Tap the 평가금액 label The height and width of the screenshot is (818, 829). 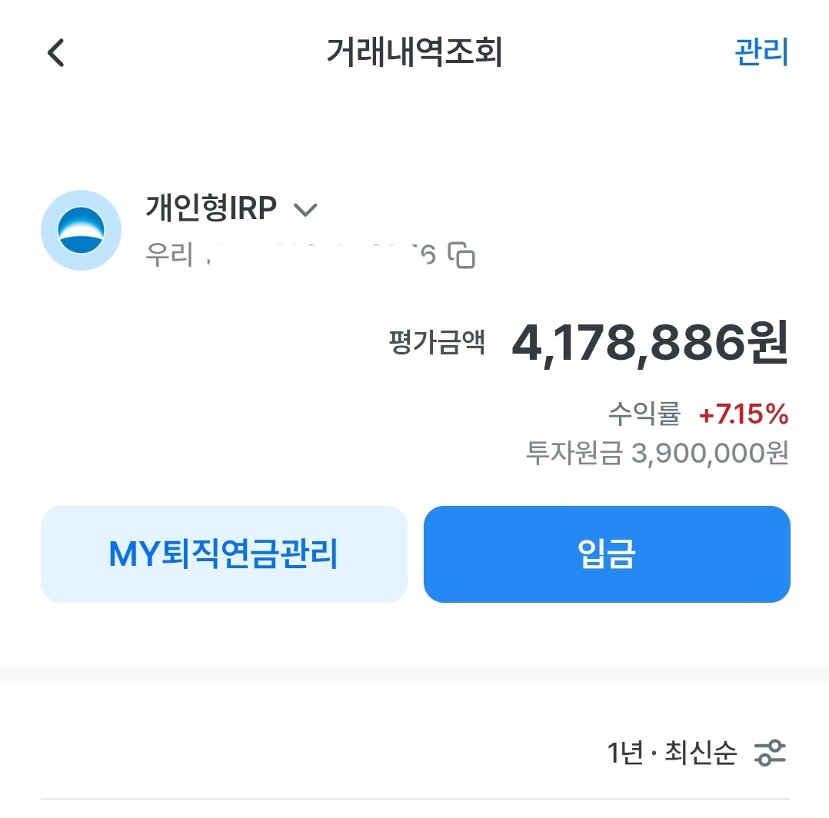(x=437, y=343)
